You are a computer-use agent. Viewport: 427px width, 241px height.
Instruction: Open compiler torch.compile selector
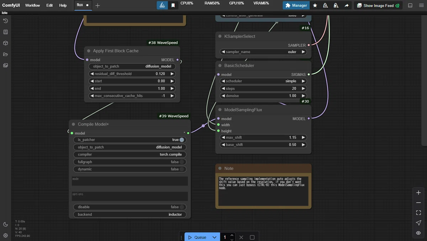click(x=130, y=154)
